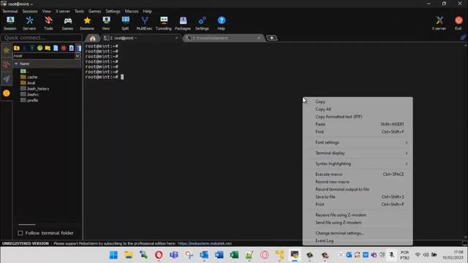This screenshot has height=263, width=468.
Task: Open Opera browser from taskbar
Action: click(159, 255)
